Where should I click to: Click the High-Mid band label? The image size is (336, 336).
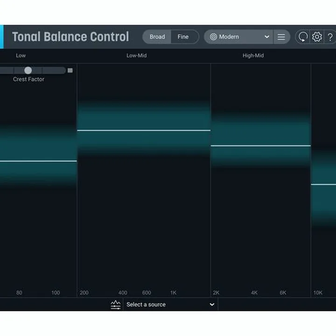click(253, 56)
